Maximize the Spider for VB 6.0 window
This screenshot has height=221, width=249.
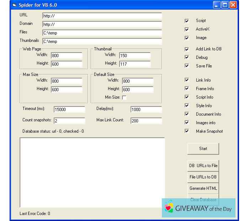point(225,5)
